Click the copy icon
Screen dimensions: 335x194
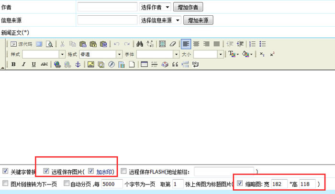pos(73,44)
